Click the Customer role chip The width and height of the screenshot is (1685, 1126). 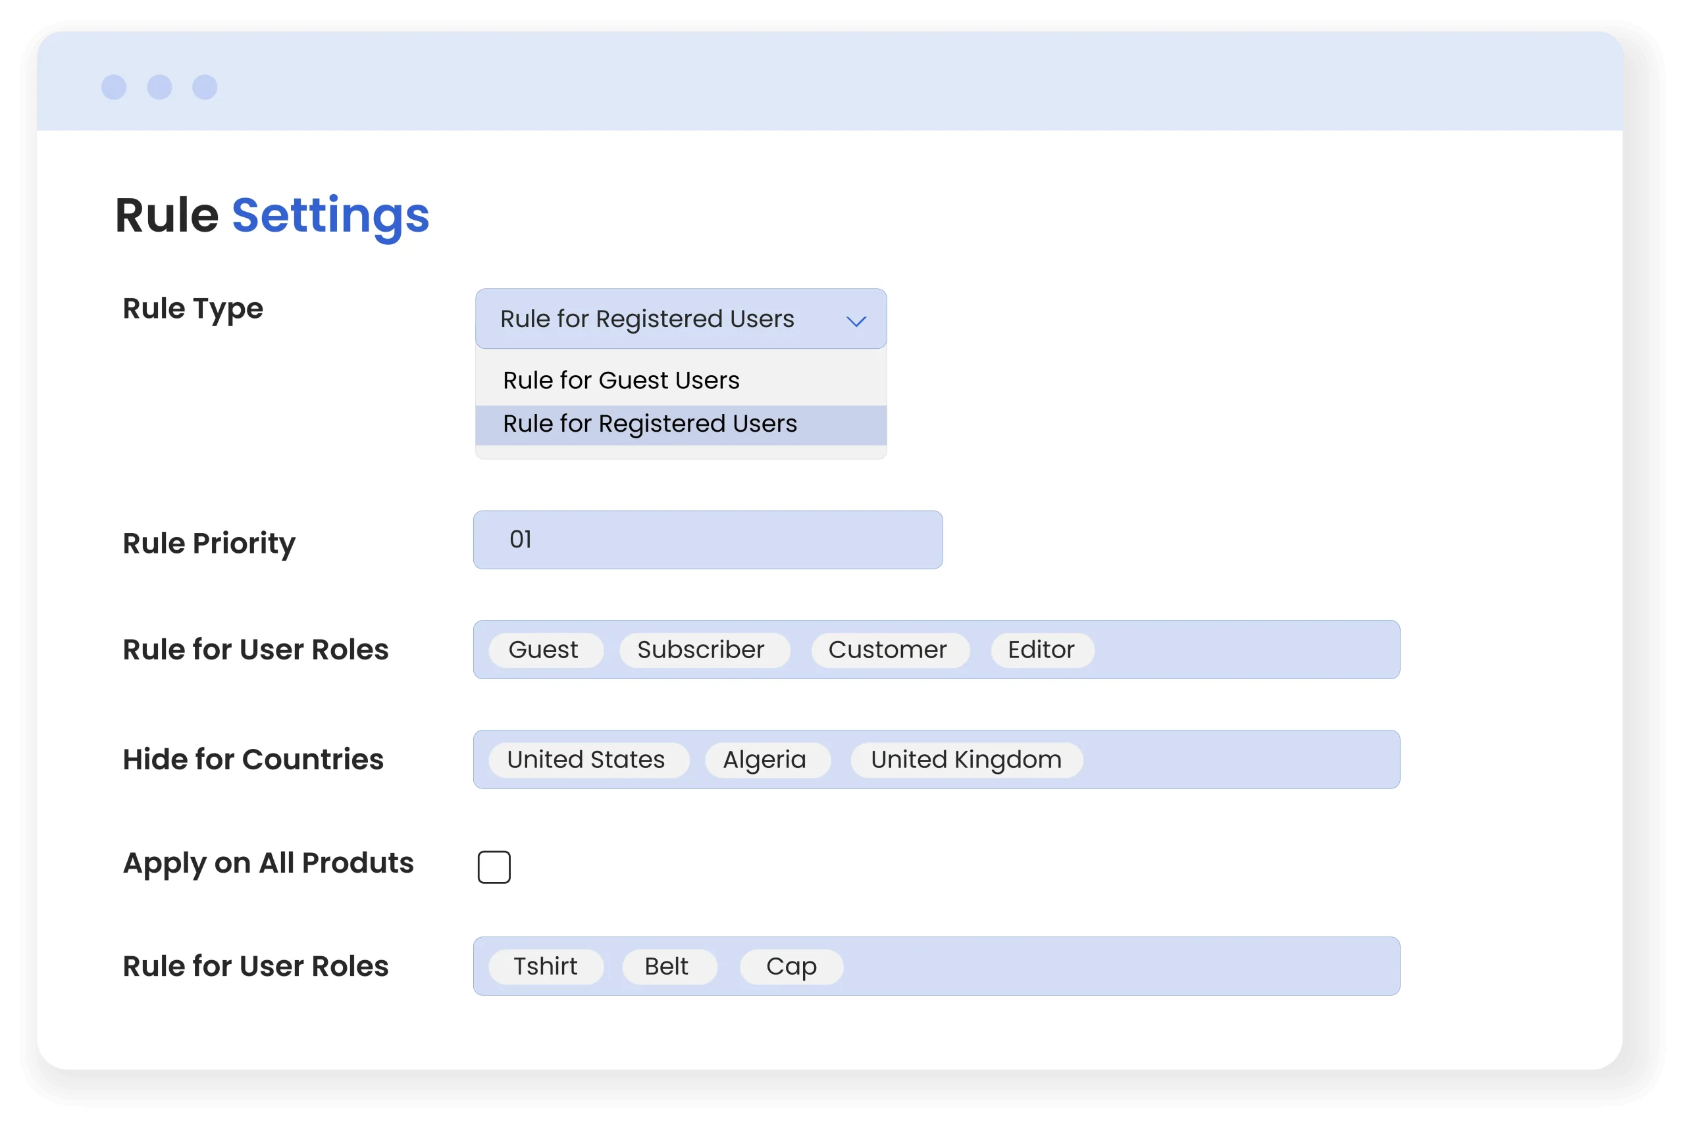point(889,650)
